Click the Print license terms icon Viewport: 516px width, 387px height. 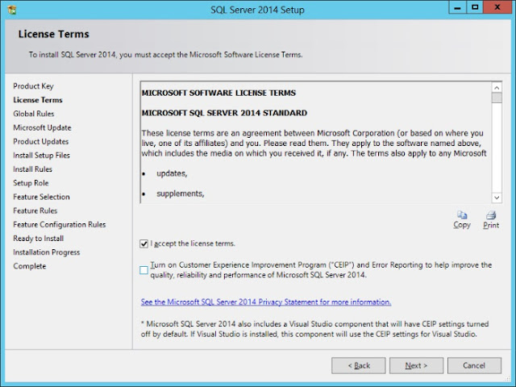(491, 220)
